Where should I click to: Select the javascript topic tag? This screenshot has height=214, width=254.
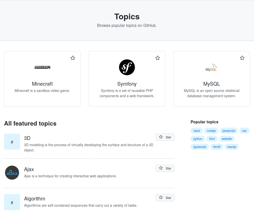pos(229,131)
